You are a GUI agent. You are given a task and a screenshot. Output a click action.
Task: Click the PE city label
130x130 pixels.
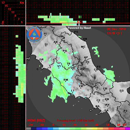point(99,67)
